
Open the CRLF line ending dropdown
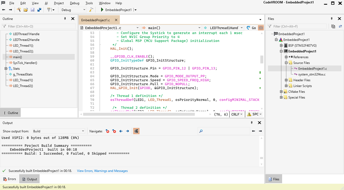click(x=237, y=114)
